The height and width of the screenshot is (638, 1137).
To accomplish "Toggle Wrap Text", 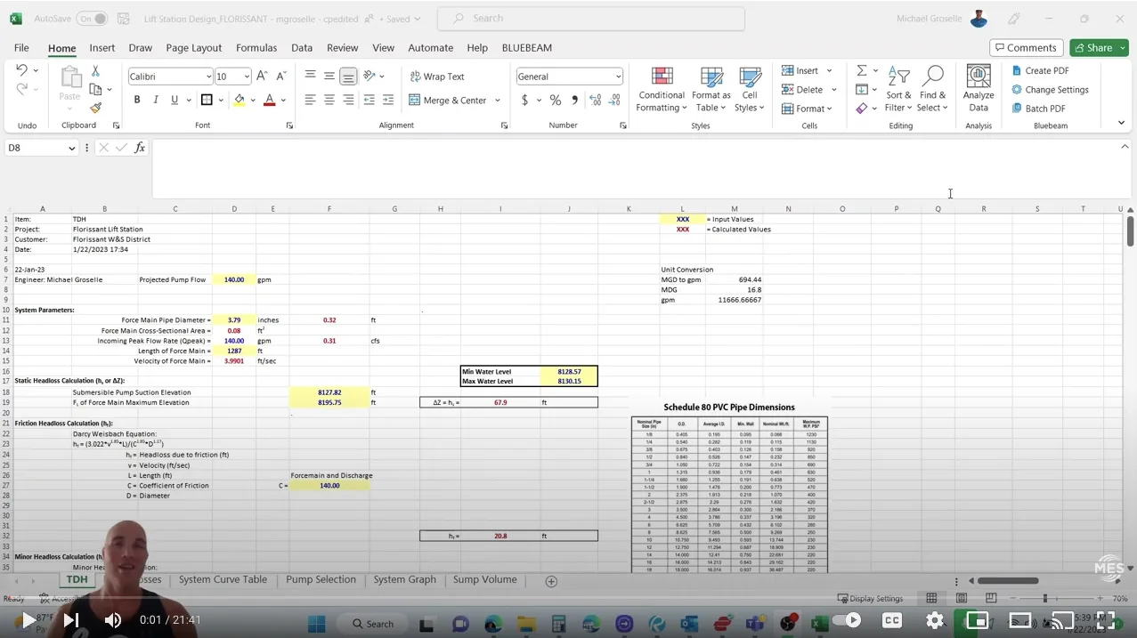I will point(437,77).
